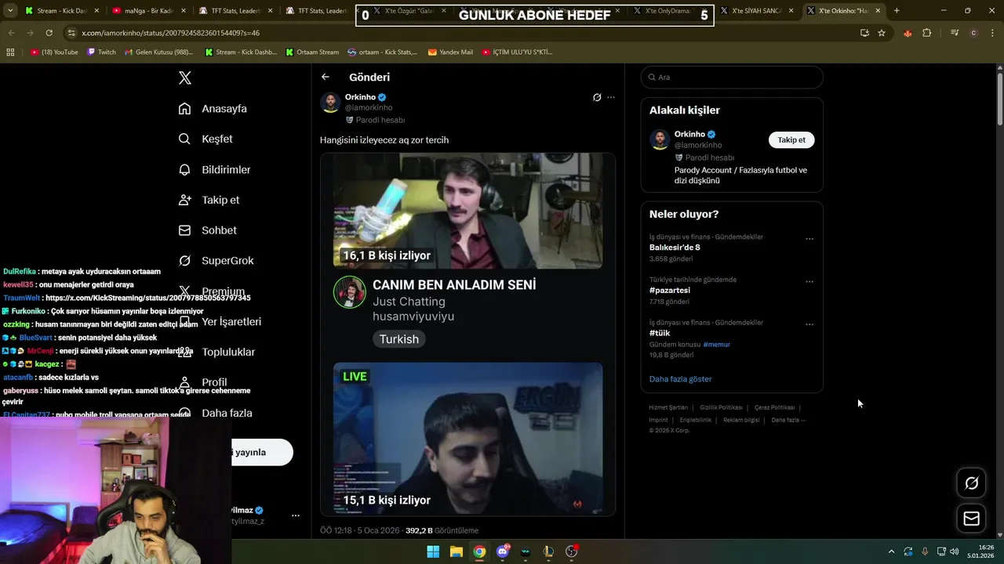Viewport: 1004px width, 564px height.
Task: Open Orkinho in Alakalı kişiler
Action: 689,134
